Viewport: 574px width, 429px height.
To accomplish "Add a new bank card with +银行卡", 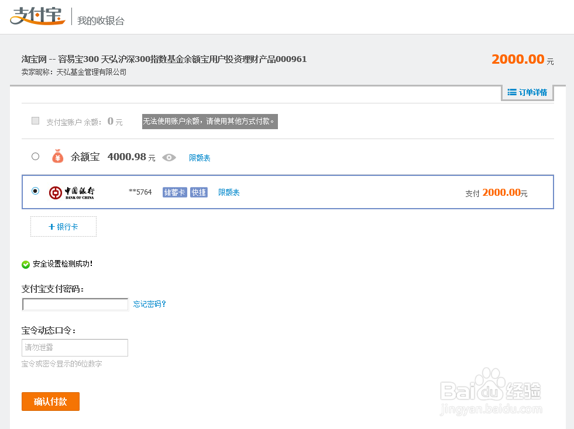I will click(x=63, y=227).
